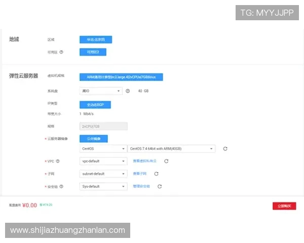Refresh the server image list
The width and height of the screenshot is (304, 243).
click(x=225, y=149)
